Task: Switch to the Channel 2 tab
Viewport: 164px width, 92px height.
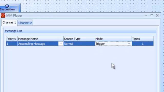Action: (25, 23)
